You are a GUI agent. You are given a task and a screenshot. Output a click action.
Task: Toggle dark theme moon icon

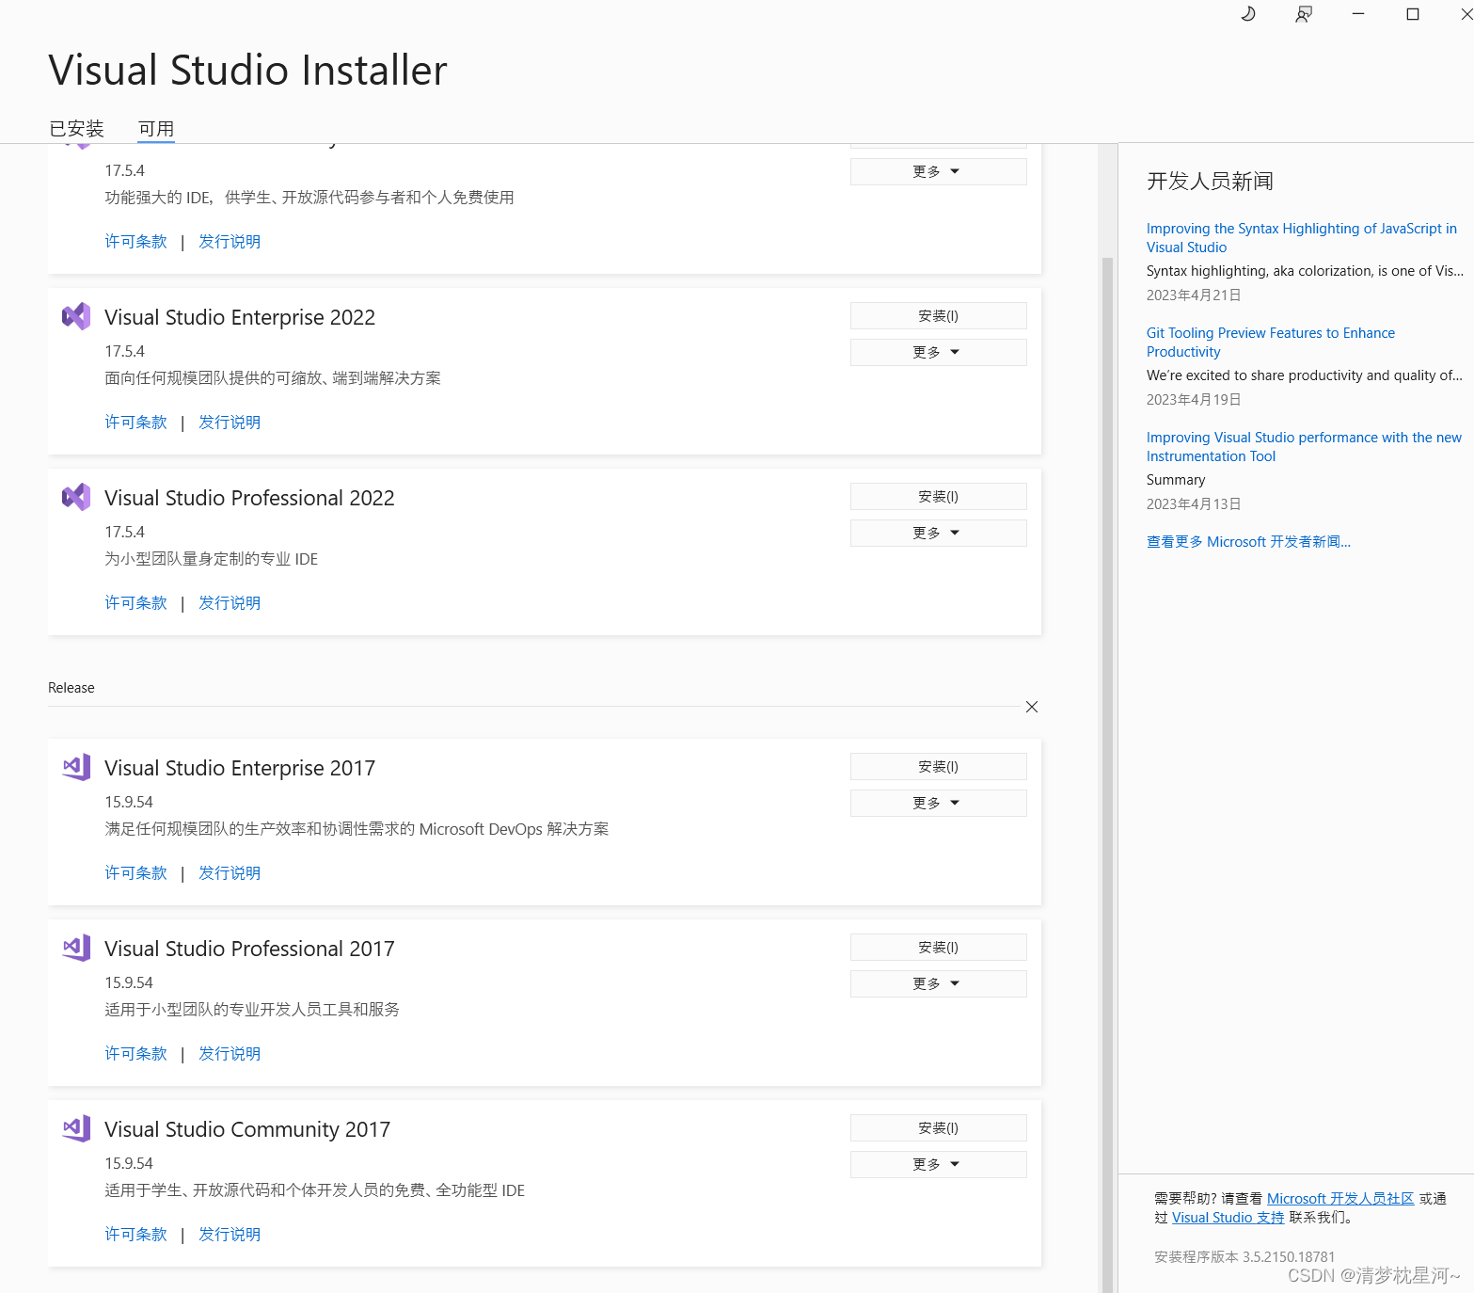tap(1248, 14)
